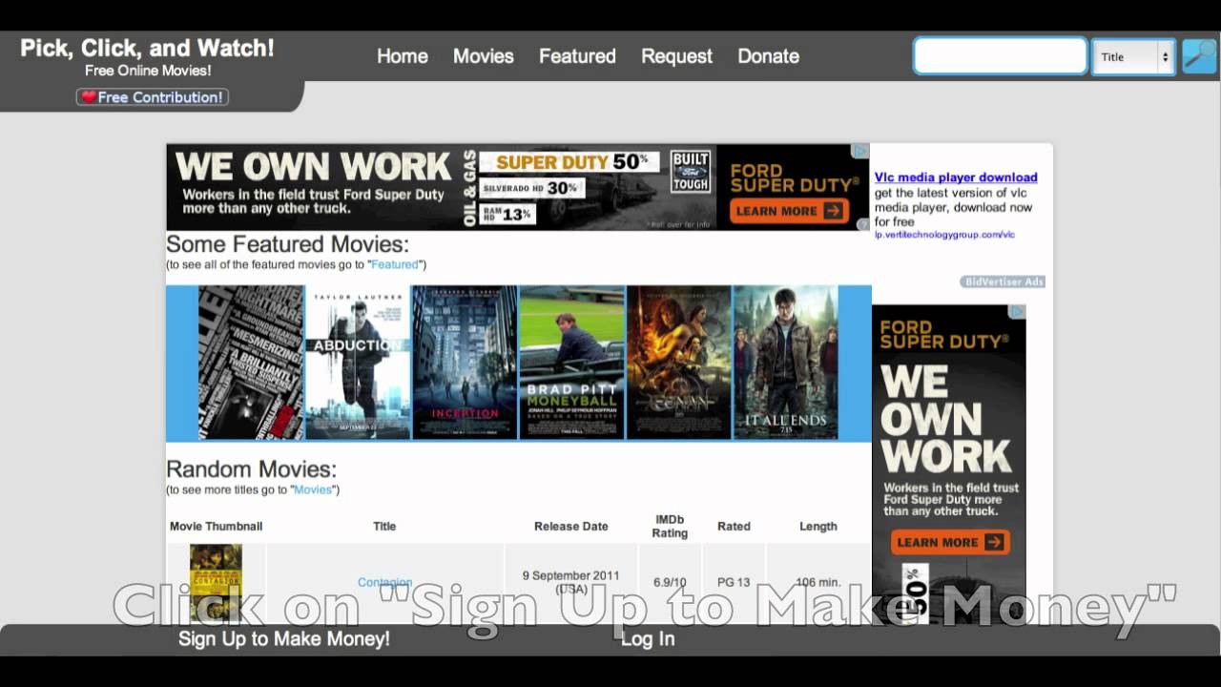This screenshot has width=1221, height=687.
Task: Select the Moneyball movie poster
Action: pos(571,363)
